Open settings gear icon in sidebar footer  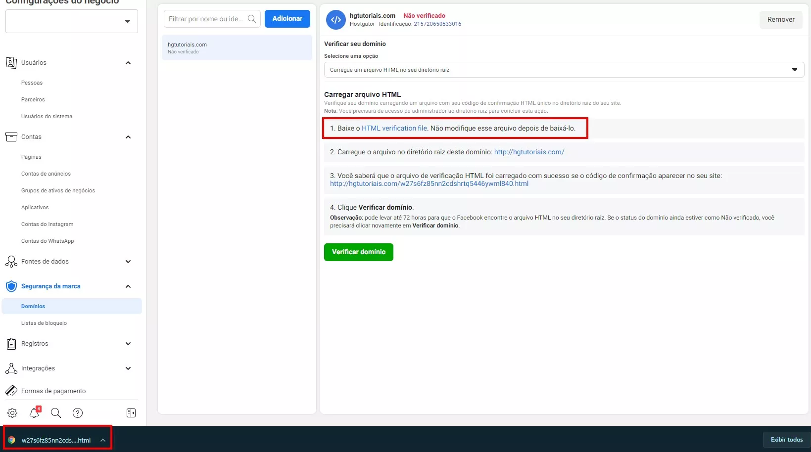(x=12, y=413)
